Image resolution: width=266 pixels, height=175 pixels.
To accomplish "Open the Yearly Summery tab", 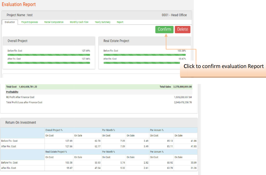I will tap(103, 22).
